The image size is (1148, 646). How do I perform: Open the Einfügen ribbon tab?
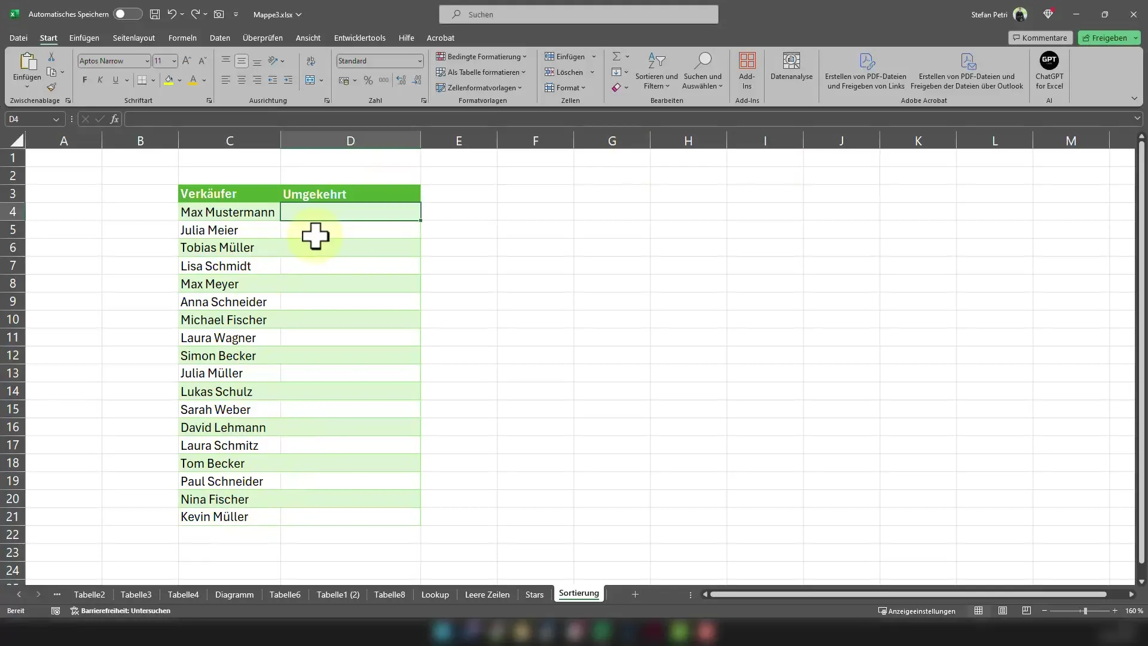pyautogui.click(x=84, y=37)
